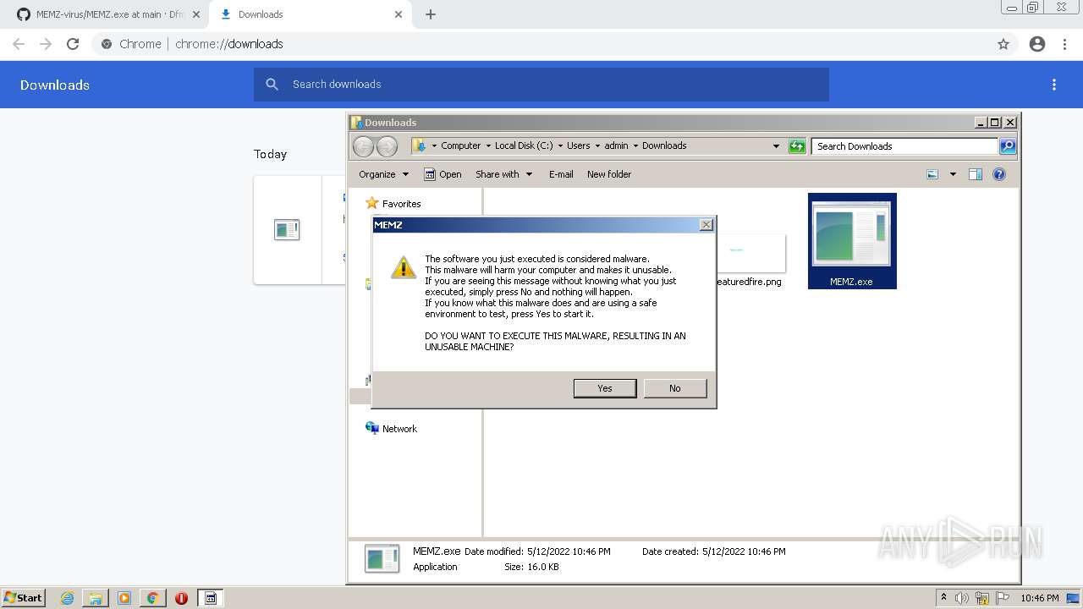Click the Explorer back navigation button
Image resolution: width=1083 pixels, height=609 pixels.
363,146
